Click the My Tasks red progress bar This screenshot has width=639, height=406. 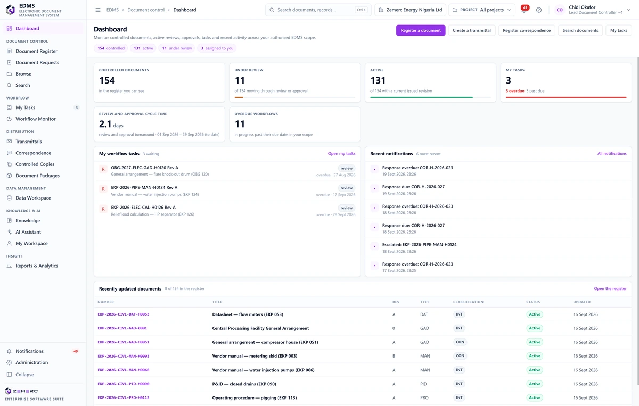coord(566,97)
